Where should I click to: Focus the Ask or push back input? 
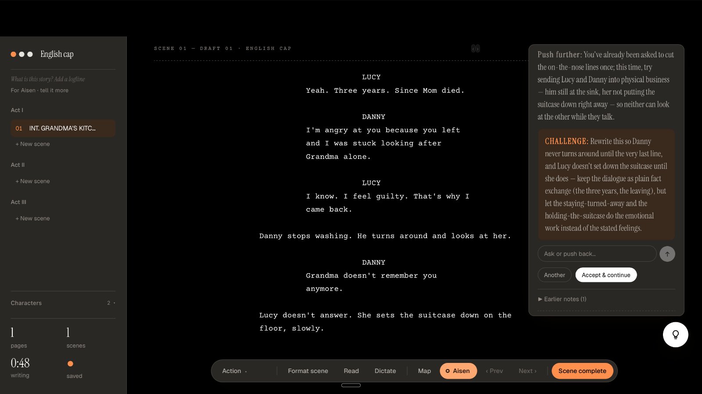tap(597, 254)
